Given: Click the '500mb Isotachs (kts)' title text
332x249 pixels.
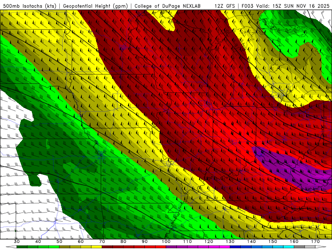Looking at the screenshot, I should [x=30, y=6].
